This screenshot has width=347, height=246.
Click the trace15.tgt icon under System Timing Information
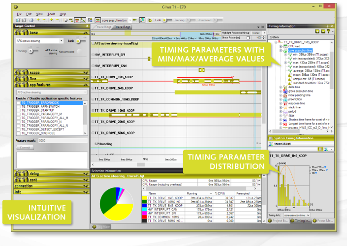point(270,144)
